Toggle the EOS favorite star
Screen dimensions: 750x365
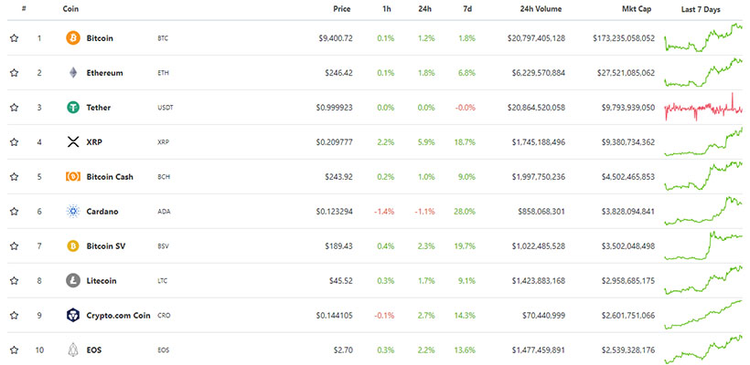coord(14,350)
